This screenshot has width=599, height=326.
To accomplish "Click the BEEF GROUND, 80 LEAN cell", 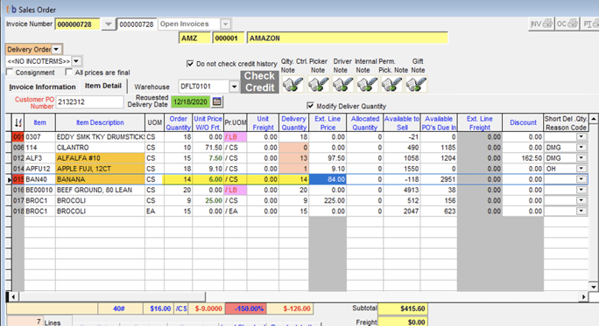I will click(x=100, y=190).
